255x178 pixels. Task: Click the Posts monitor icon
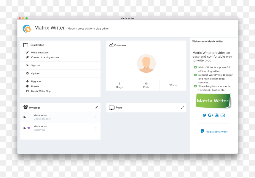(111, 108)
